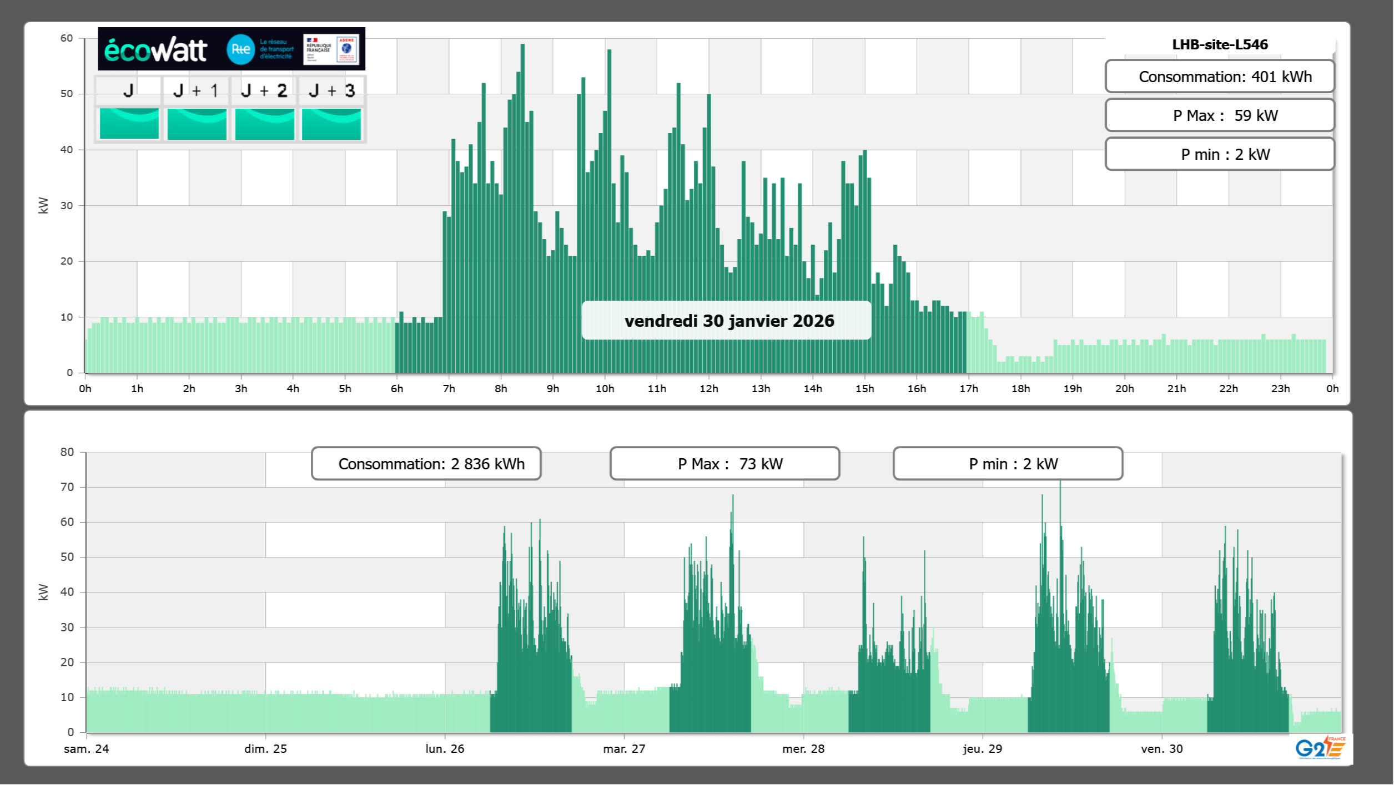The image size is (1394, 785).
Task: Click the P Max : 73 kW box
Action: click(x=724, y=464)
